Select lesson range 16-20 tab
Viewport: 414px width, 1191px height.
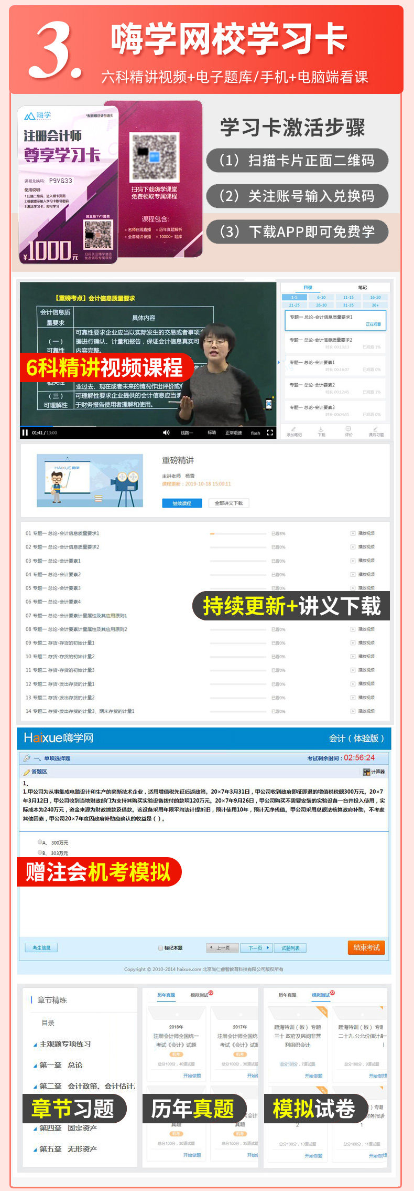coord(375,297)
